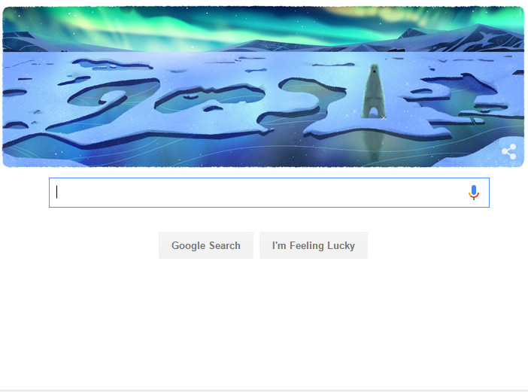Click the eye-shaped ice pool in the doodle's center
528x392 pixels.
click(209, 98)
